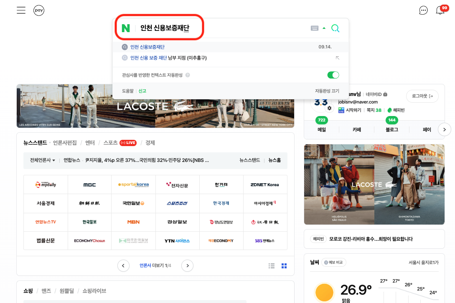The width and height of the screenshot is (455, 303).
Task: Disable context-aware autocomplete toggle
Action: (x=333, y=74)
